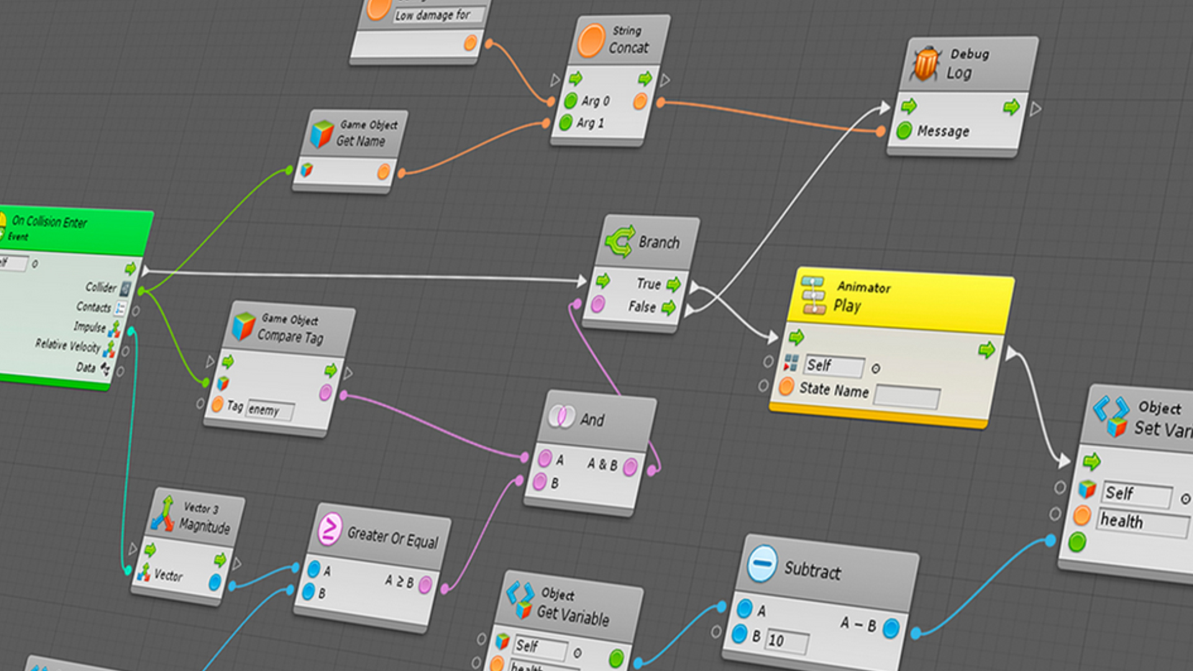The height and width of the screenshot is (671, 1193).
Task: Click the Vector 3 Magnitude axes icon
Action: pos(163,514)
